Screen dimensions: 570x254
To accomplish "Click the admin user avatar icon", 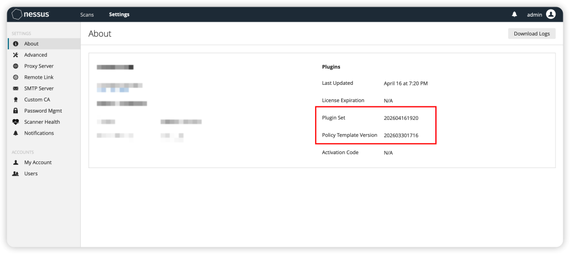I will tap(551, 14).
